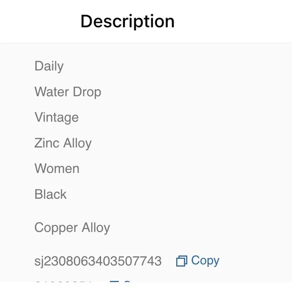This screenshot has width=292, height=292.
Task: Select the Description heading
Action: (127, 22)
